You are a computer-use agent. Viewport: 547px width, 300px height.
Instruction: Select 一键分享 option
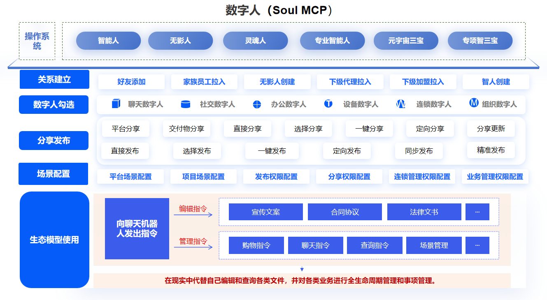pos(369,129)
